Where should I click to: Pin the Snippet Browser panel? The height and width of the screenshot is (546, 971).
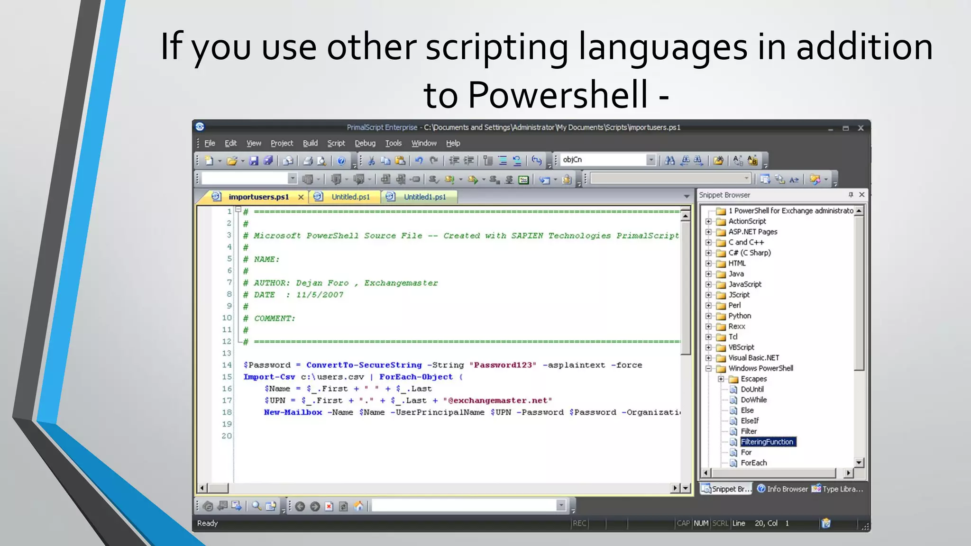(851, 195)
